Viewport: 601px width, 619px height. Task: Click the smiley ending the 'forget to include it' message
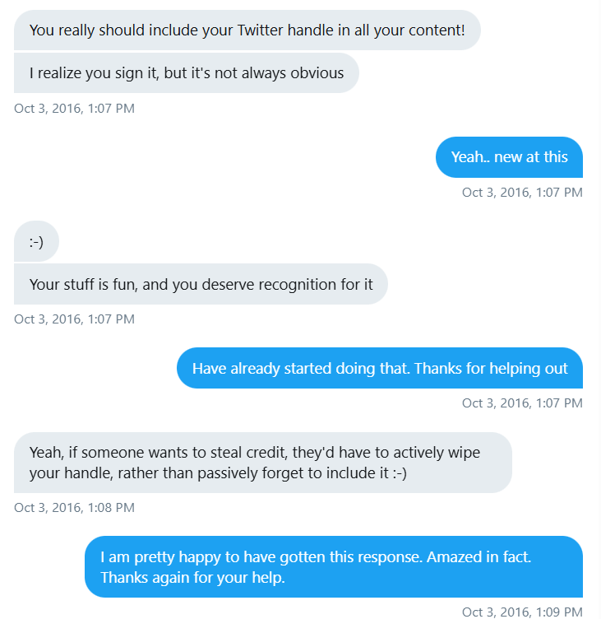click(395, 473)
